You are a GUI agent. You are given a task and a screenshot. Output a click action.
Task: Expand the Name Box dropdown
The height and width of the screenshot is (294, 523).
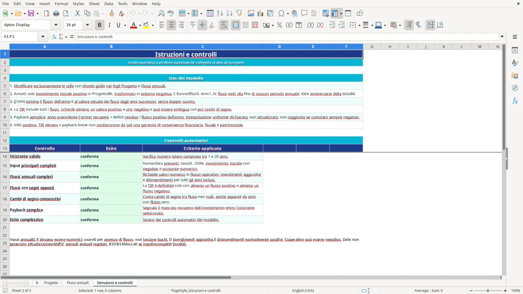[43, 37]
